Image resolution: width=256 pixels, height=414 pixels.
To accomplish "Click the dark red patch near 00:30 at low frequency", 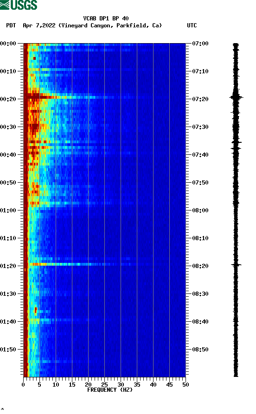I will coord(34,127).
